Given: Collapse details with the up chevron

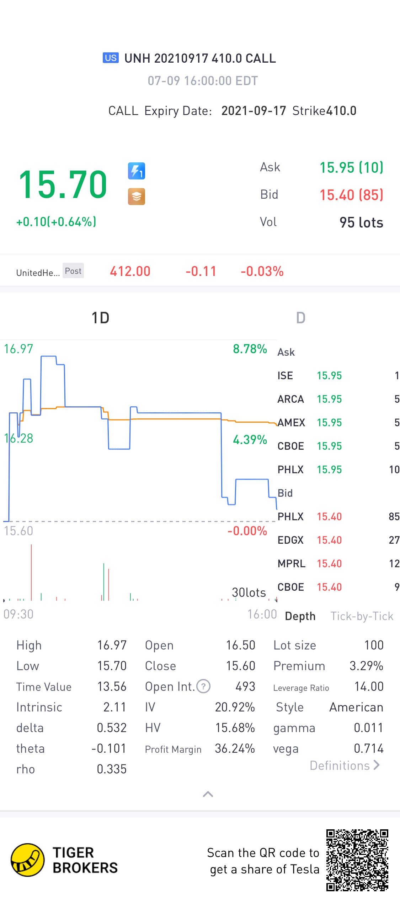Looking at the screenshot, I should point(208,794).
